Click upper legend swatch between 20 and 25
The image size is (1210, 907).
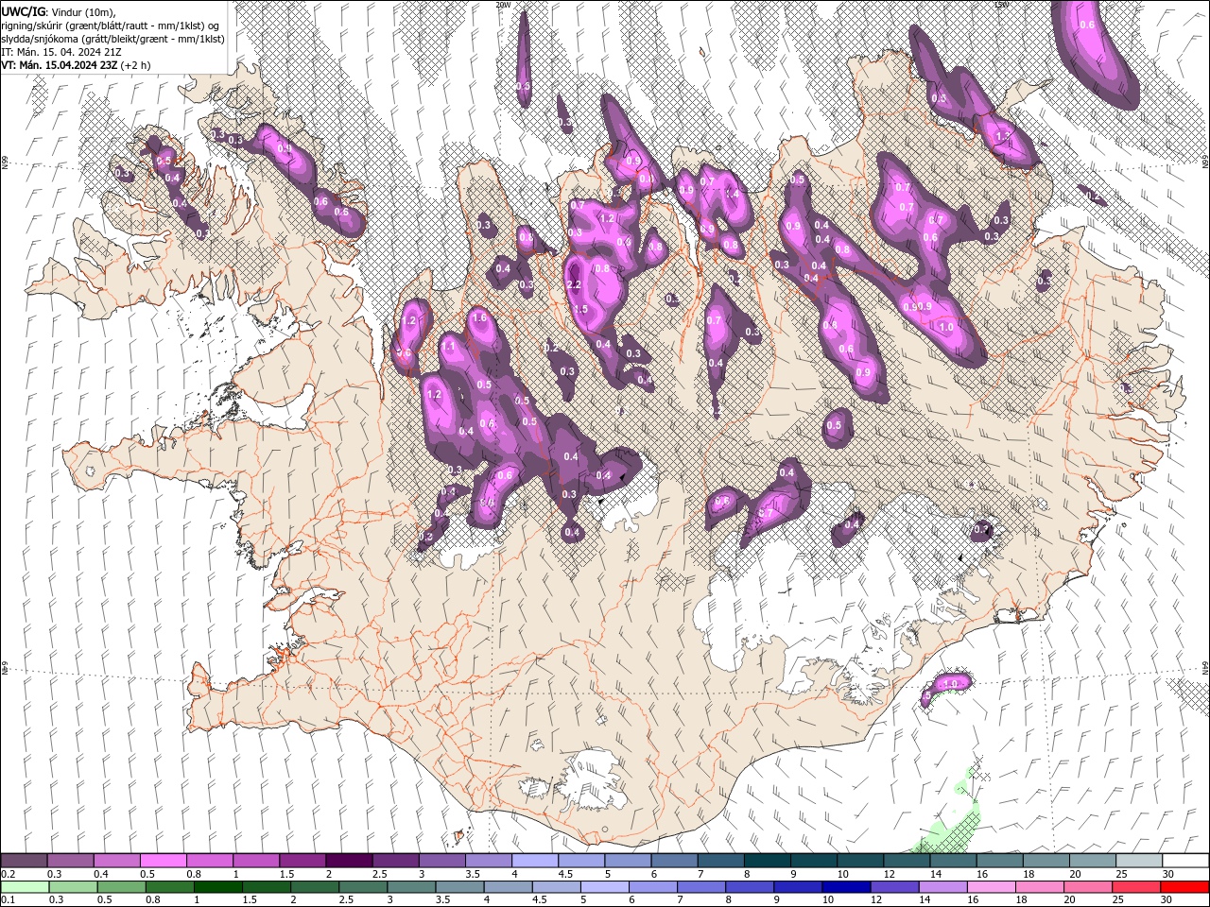tap(1093, 861)
